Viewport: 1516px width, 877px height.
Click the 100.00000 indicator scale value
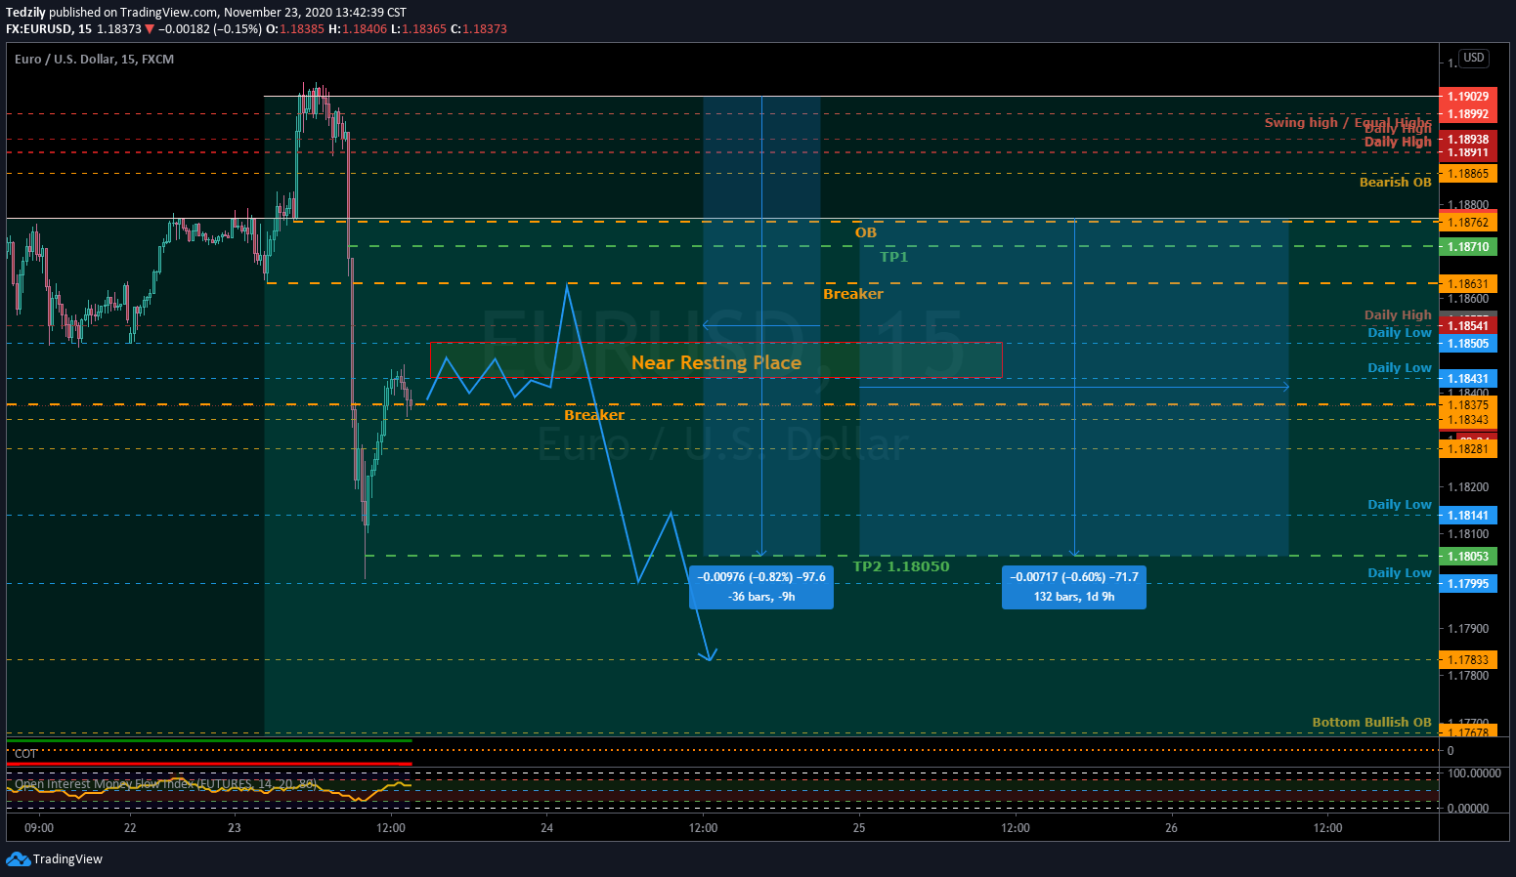tap(1474, 773)
